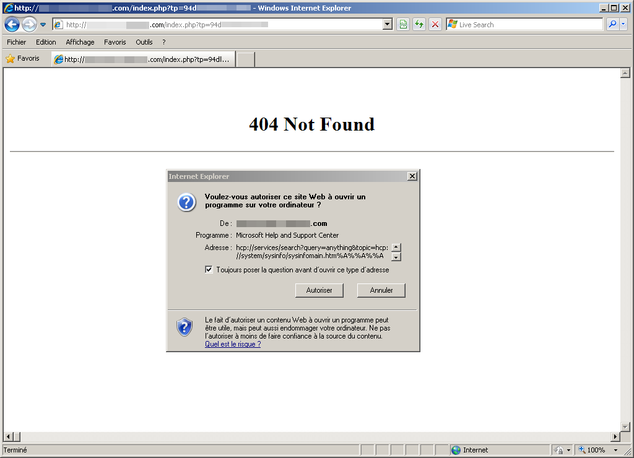Open the Quel est le risque ? link
The width and height of the screenshot is (634, 458).
coord(233,344)
